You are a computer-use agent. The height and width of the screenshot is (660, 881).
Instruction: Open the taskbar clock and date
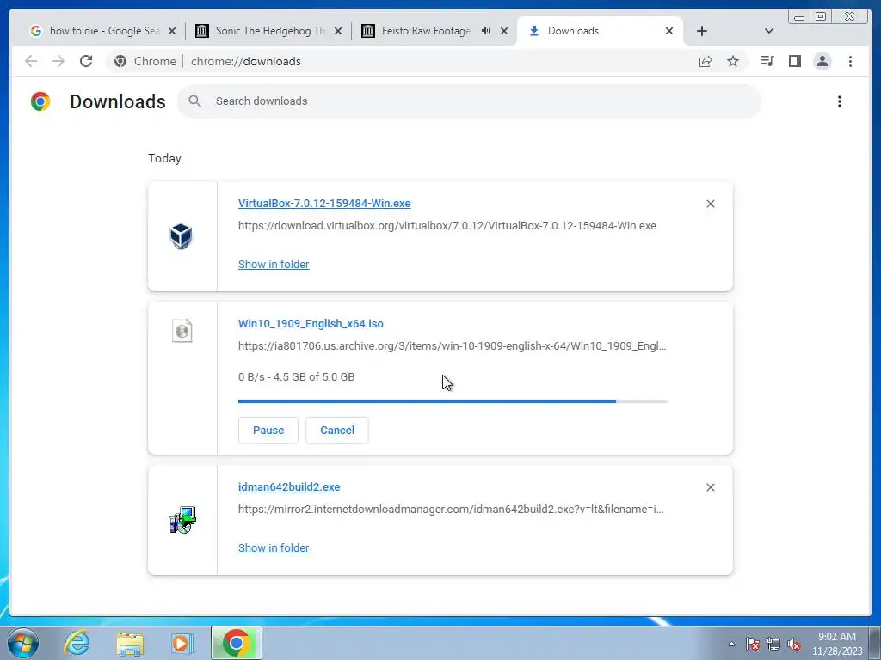[x=837, y=644]
